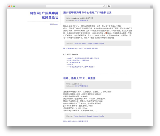The height and width of the screenshot is (136, 160).
Task: Click admin author name in second post
Action: 77,84
